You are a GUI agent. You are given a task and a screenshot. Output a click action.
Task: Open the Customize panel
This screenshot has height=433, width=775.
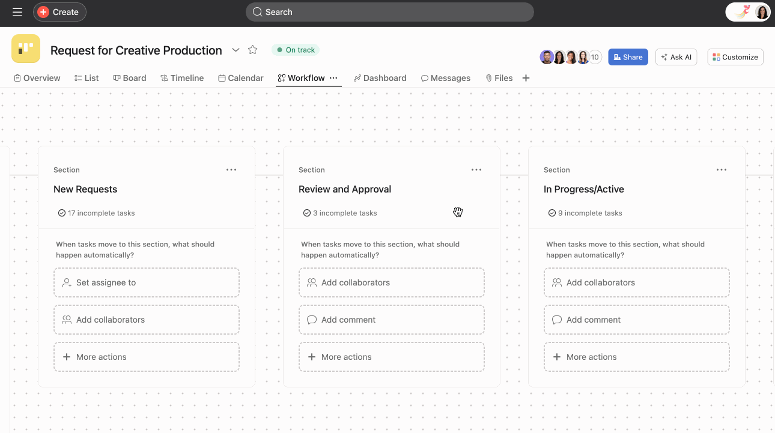coord(735,57)
